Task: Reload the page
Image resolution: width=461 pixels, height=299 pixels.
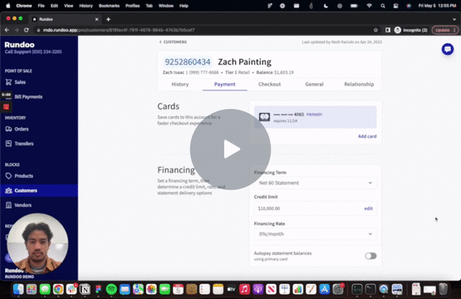Action: click(27, 30)
